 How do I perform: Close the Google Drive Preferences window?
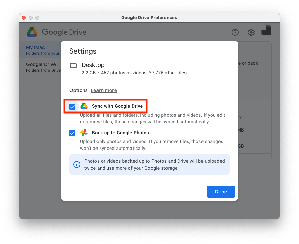click(x=24, y=18)
